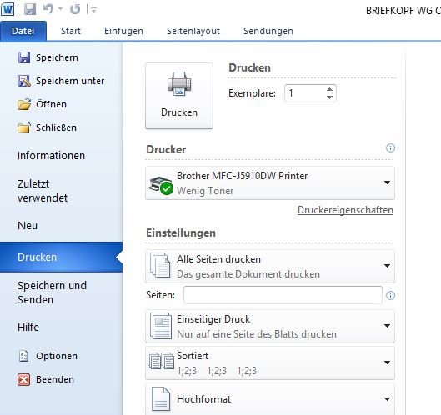This screenshot has height=415, width=441.
Task: Increase Exemplare count with the up arrow
Action: coord(329,89)
